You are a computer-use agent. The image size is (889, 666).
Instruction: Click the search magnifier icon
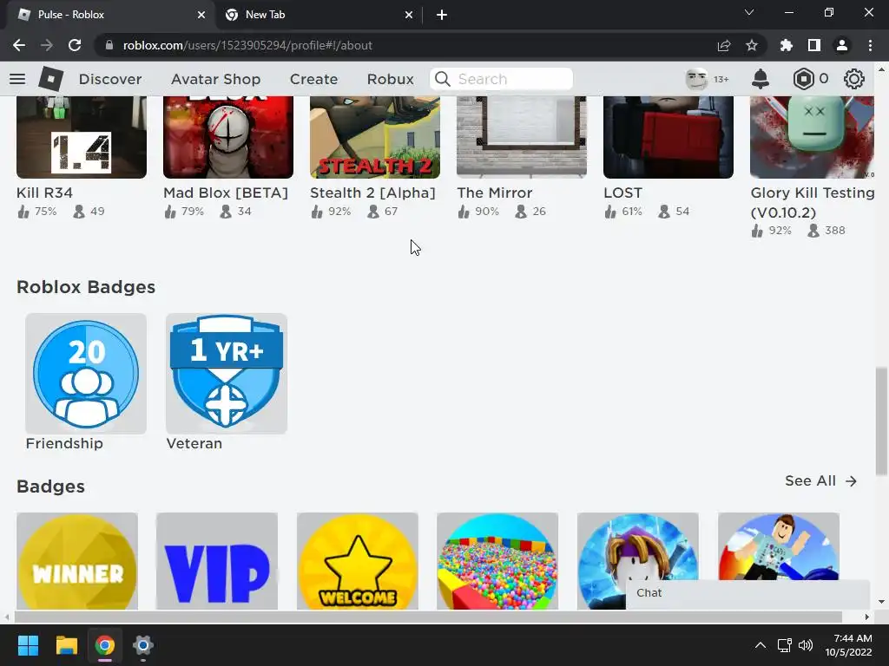[443, 79]
